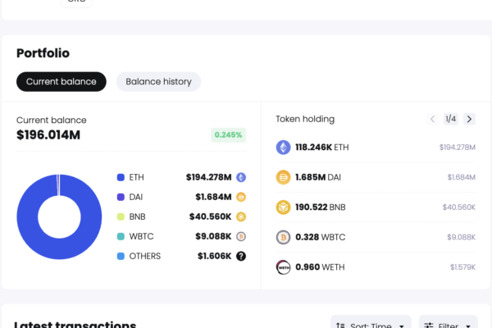Click the Portfolio heading
The height and width of the screenshot is (328, 492).
[x=43, y=53]
